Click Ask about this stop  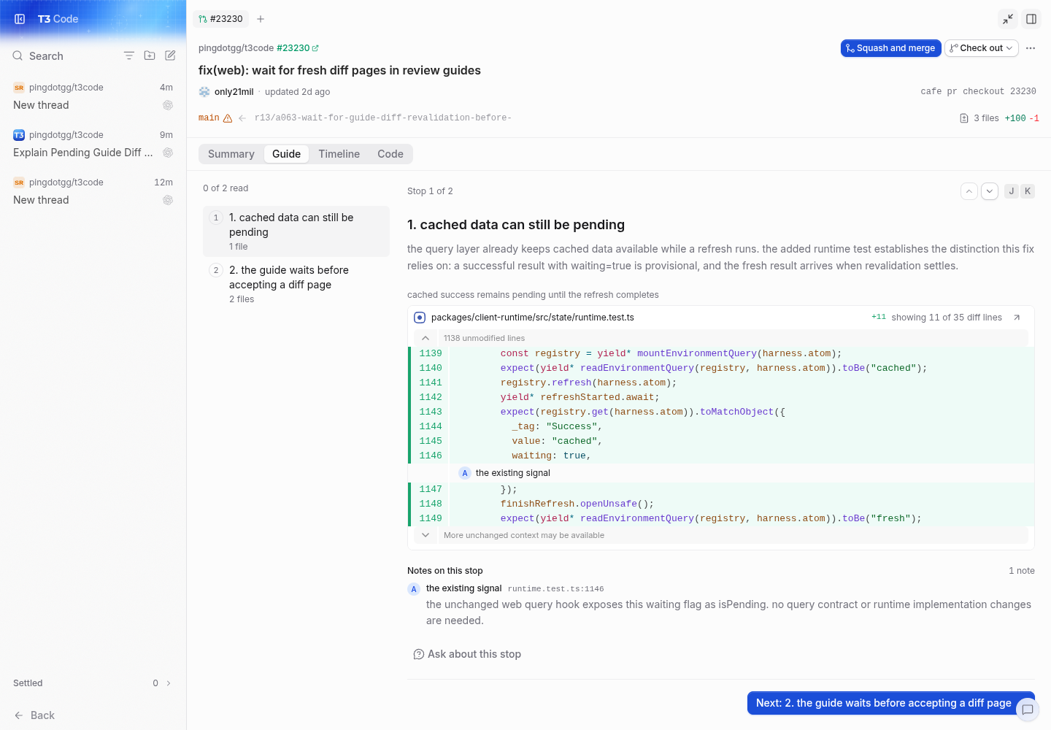(467, 654)
